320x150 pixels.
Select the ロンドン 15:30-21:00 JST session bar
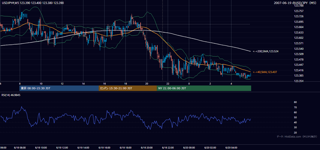(x=128, y=88)
